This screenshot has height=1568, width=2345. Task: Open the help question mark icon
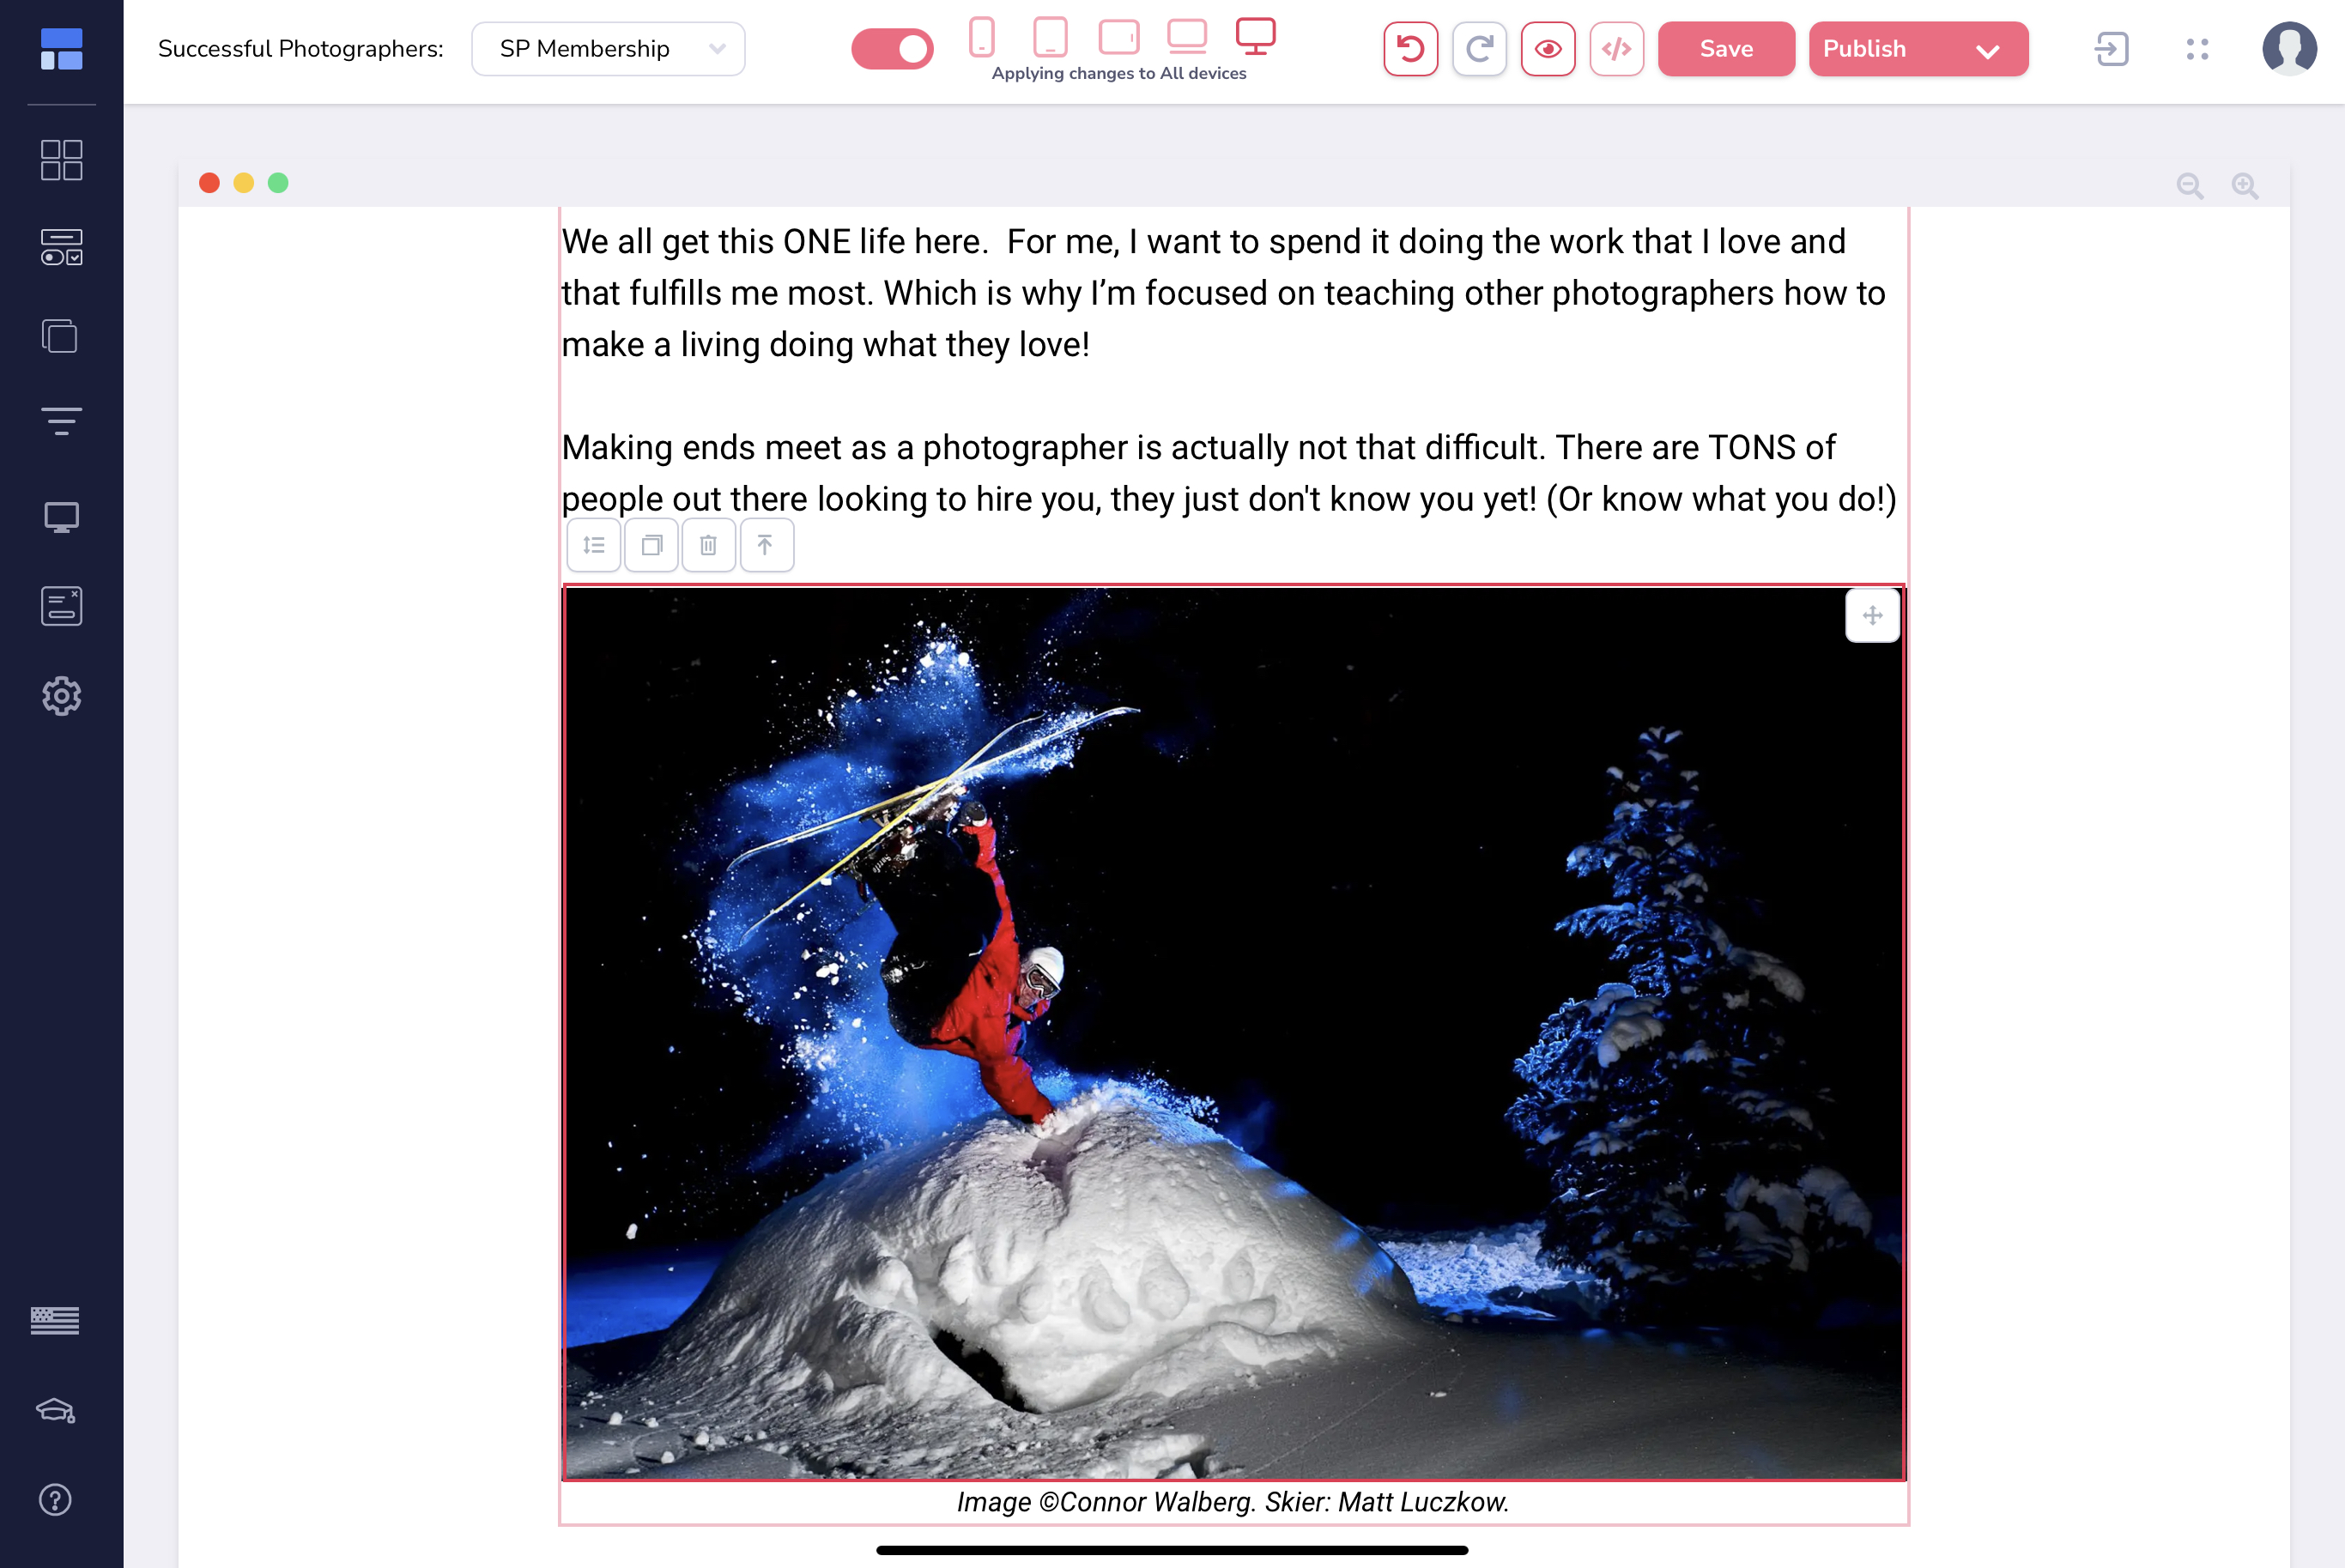click(x=55, y=1500)
